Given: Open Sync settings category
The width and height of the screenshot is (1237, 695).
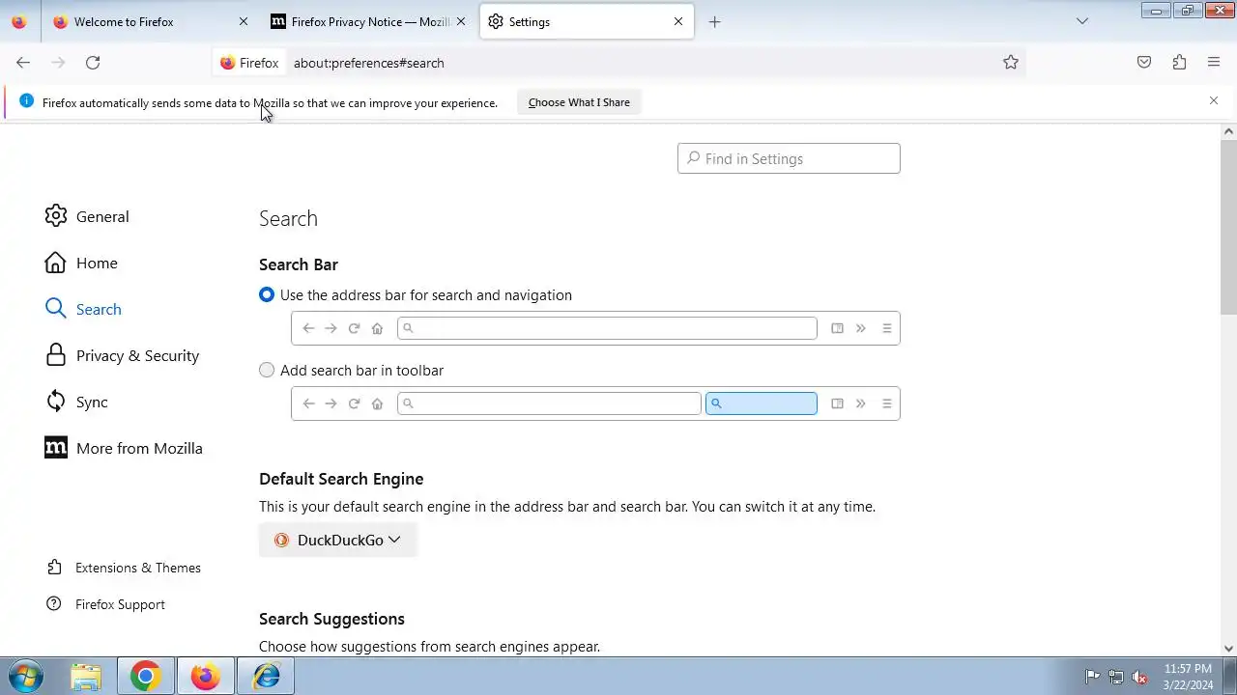Looking at the screenshot, I should tap(92, 402).
